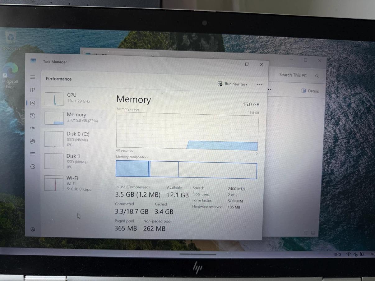The height and width of the screenshot is (281, 375).
Task: Maximize the File Explorer window
Action: (x=305, y=60)
